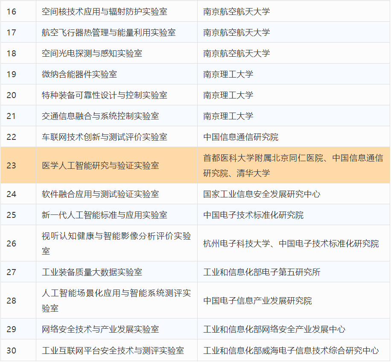Click "南京航空航天大学" in row 18
Screen dimensions: 391x362
click(236, 53)
